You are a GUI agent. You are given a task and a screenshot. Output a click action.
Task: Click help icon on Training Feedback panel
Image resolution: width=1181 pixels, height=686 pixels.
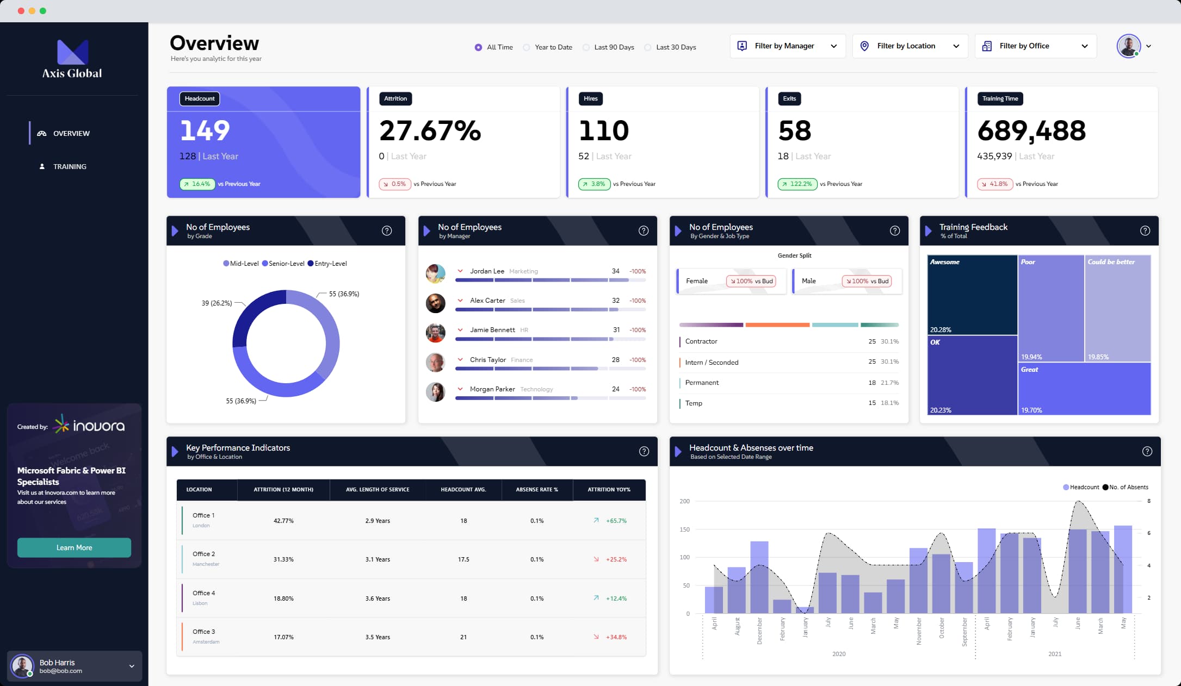pyautogui.click(x=1145, y=230)
